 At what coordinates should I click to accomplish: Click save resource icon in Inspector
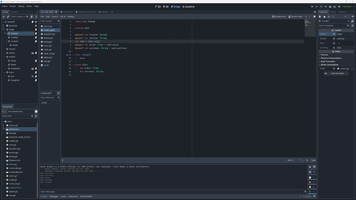pos(329,16)
